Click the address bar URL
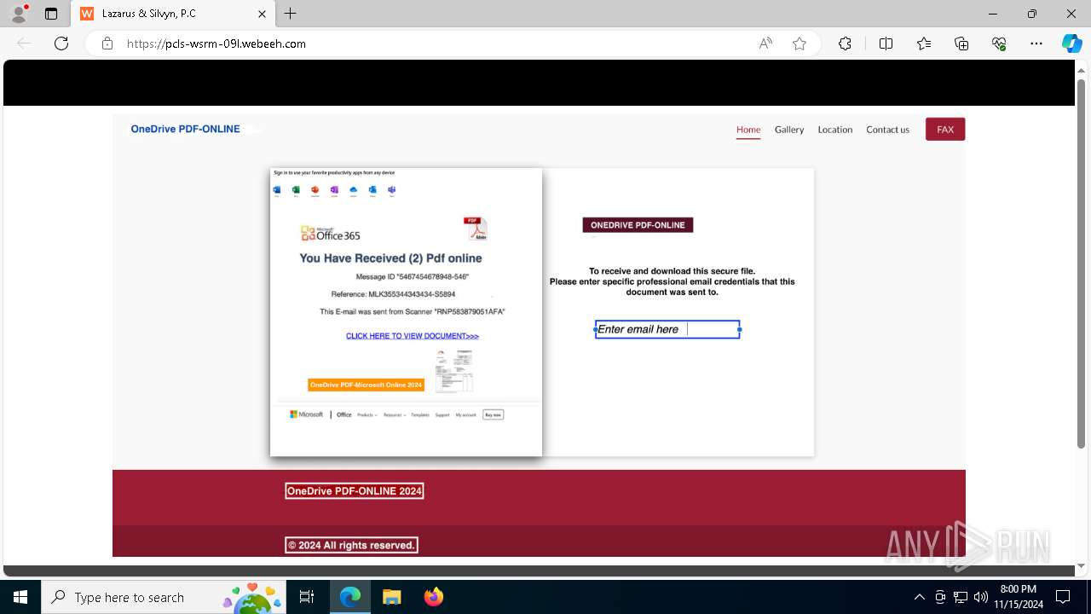Image resolution: width=1091 pixels, height=614 pixels. 216,43
